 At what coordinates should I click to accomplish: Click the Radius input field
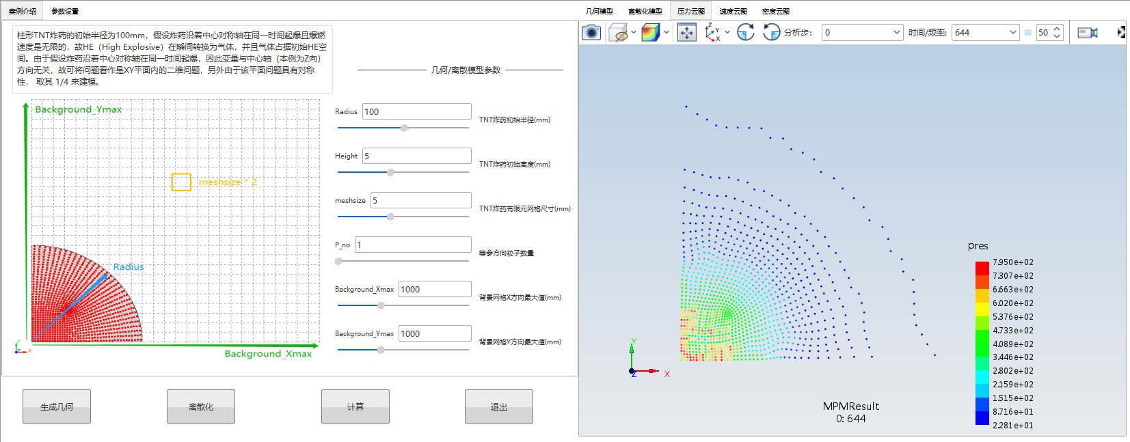pos(417,111)
